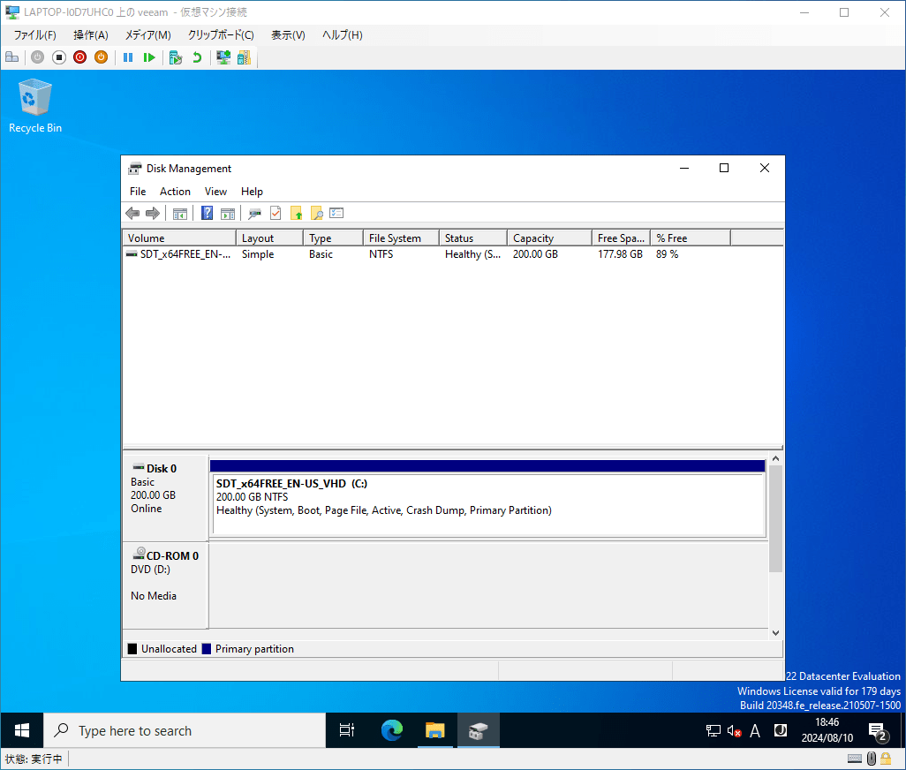Sort by the Volume column header
The height and width of the screenshot is (770, 906).
[x=179, y=238]
